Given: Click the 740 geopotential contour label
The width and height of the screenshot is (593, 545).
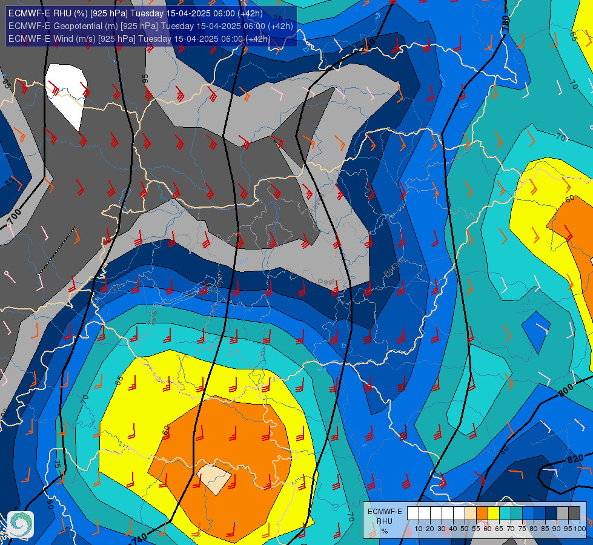Looking at the screenshot, I should pos(139,538).
